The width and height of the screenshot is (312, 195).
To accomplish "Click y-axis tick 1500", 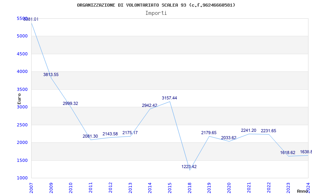I will click(22, 160).
